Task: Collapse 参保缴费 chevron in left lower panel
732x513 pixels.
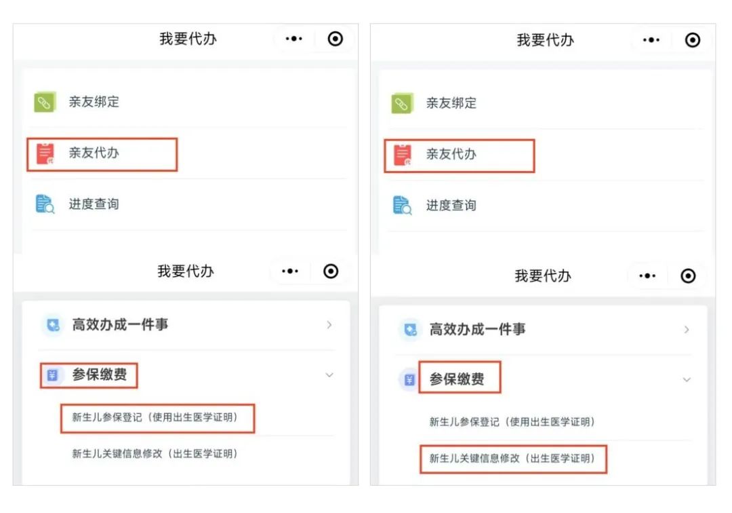Action: 329,375
